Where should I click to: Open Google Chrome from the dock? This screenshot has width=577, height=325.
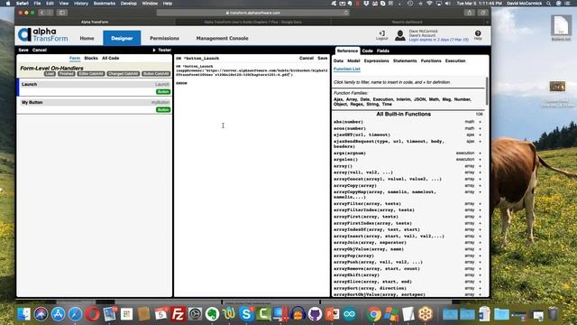[374, 314]
